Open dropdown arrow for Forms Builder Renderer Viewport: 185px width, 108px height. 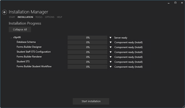pyautogui.click(x=110, y=57)
